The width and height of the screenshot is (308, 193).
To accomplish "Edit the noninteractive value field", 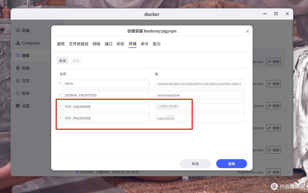I will click(199, 95).
